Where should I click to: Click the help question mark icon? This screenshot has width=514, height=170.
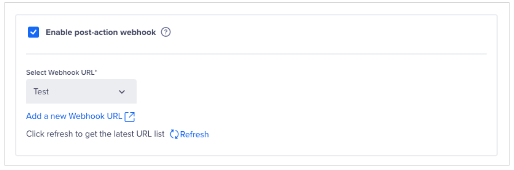coord(166,32)
